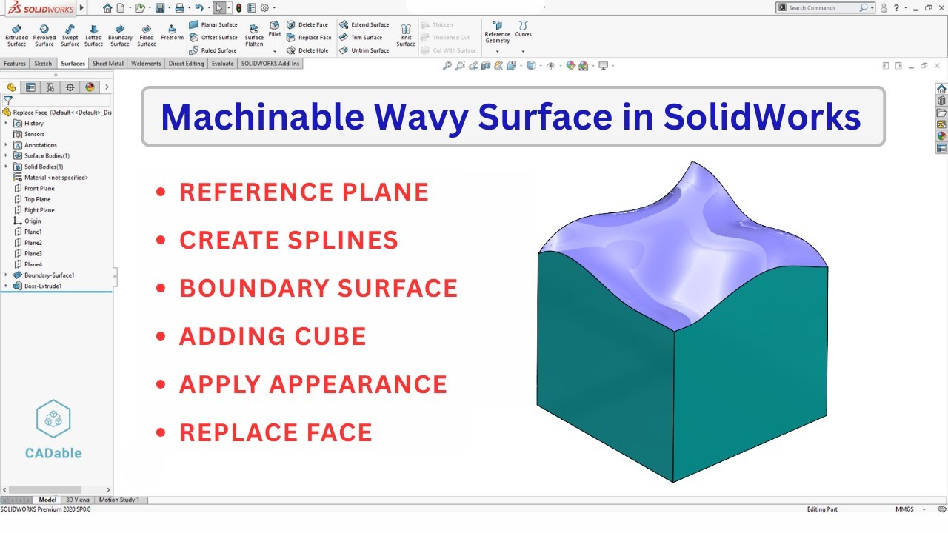Open the Knit Surface tool
Image resolution: width=948 pixels, height=533 pixels.
tap(406, 36)
